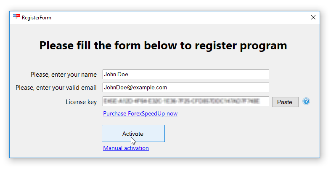331x169 pixels.
Task: Open the Manual activation link
Action: pyautogui.click(x=126, y=148)
